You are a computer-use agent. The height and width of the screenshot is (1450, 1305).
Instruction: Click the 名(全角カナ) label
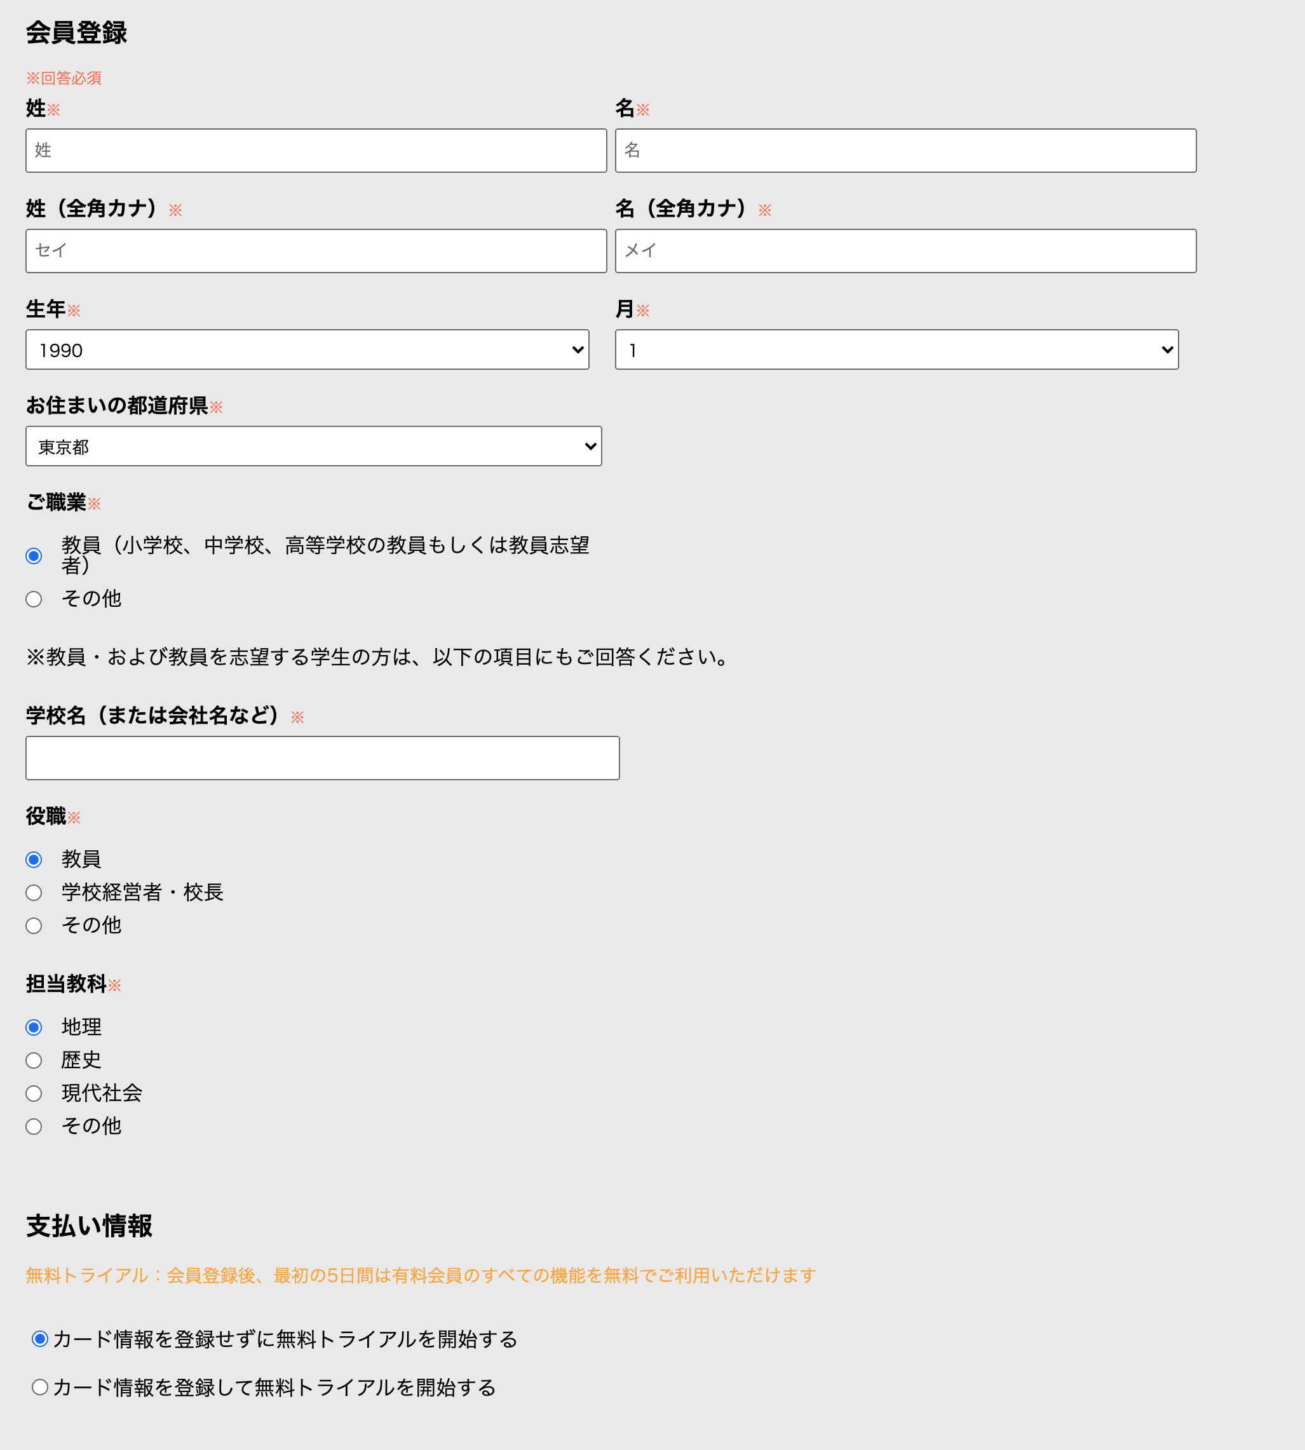(x=681, y=208)
